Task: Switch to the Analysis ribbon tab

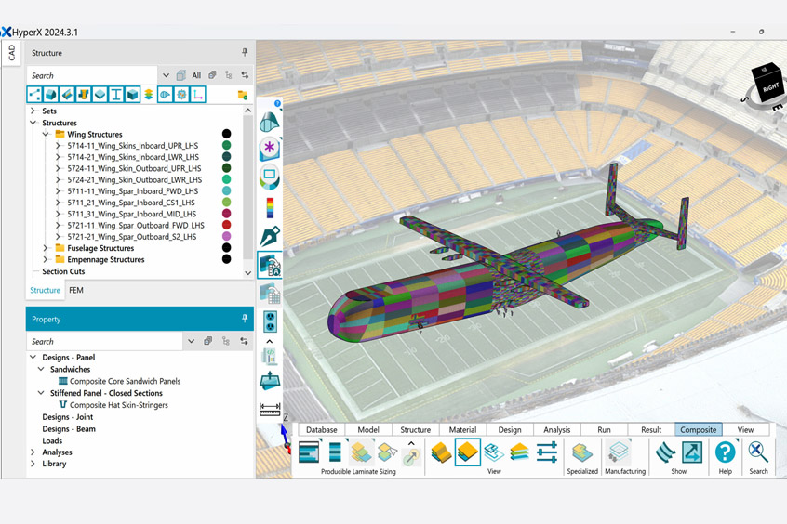Action: 556,429
